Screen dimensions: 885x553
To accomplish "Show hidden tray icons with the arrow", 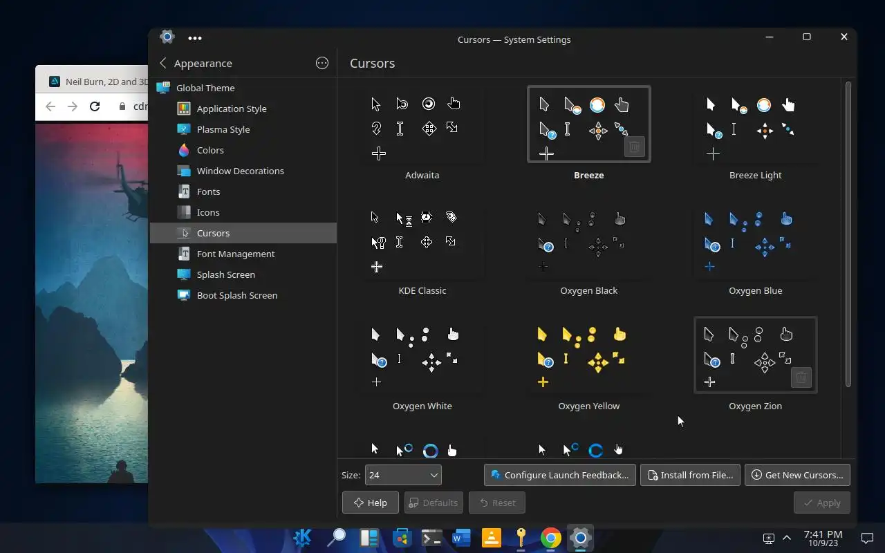I will pyautogui.click(x=787, y=538).
